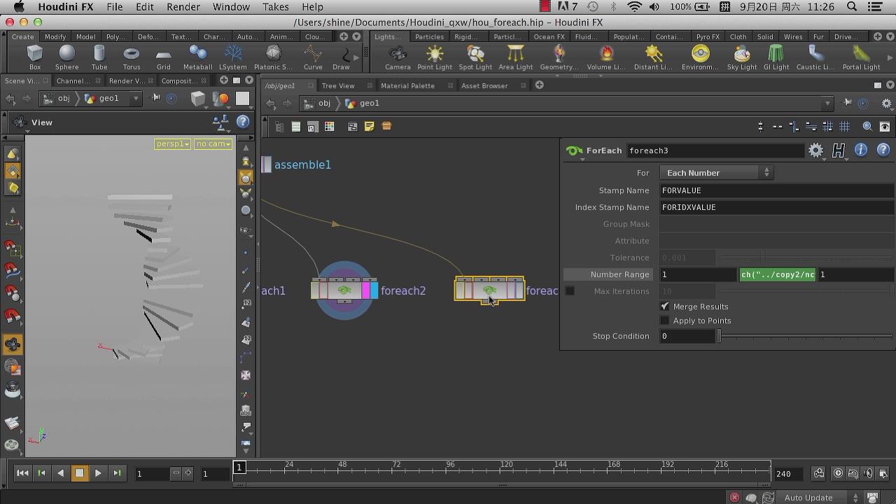Toggle display flag on foreach2 node
896x504 pixels.
pos(374,290)
